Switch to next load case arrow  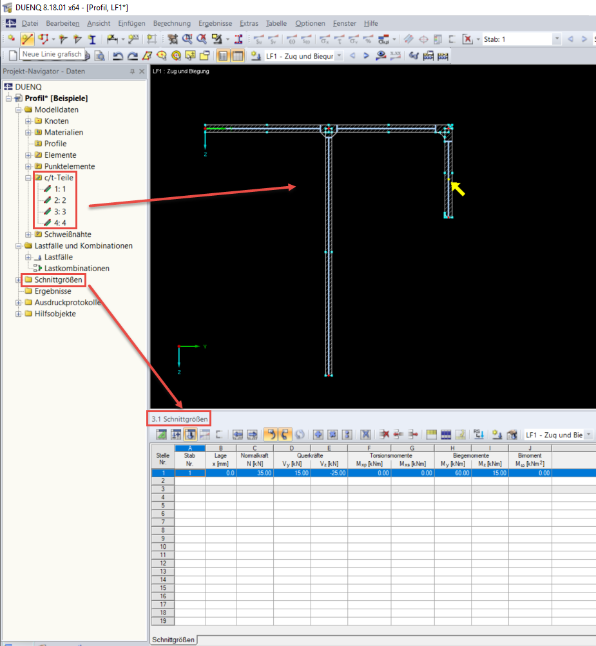click(366, 55)
